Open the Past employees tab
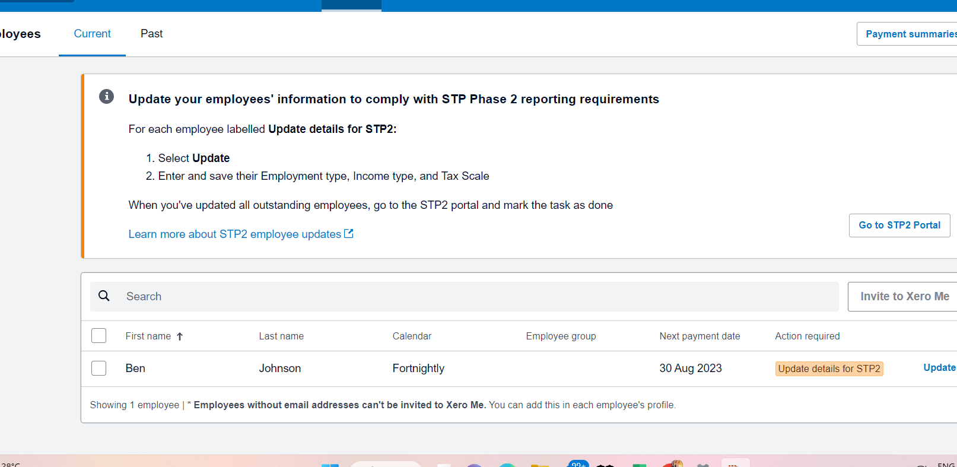Image resolution: width=957 pixels, height=467 pixels. pyautogui.click(x=151, y=34)
